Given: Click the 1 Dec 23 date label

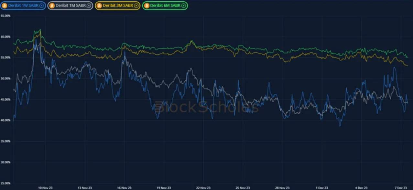Looking at the screenshot, I should 322,188.
